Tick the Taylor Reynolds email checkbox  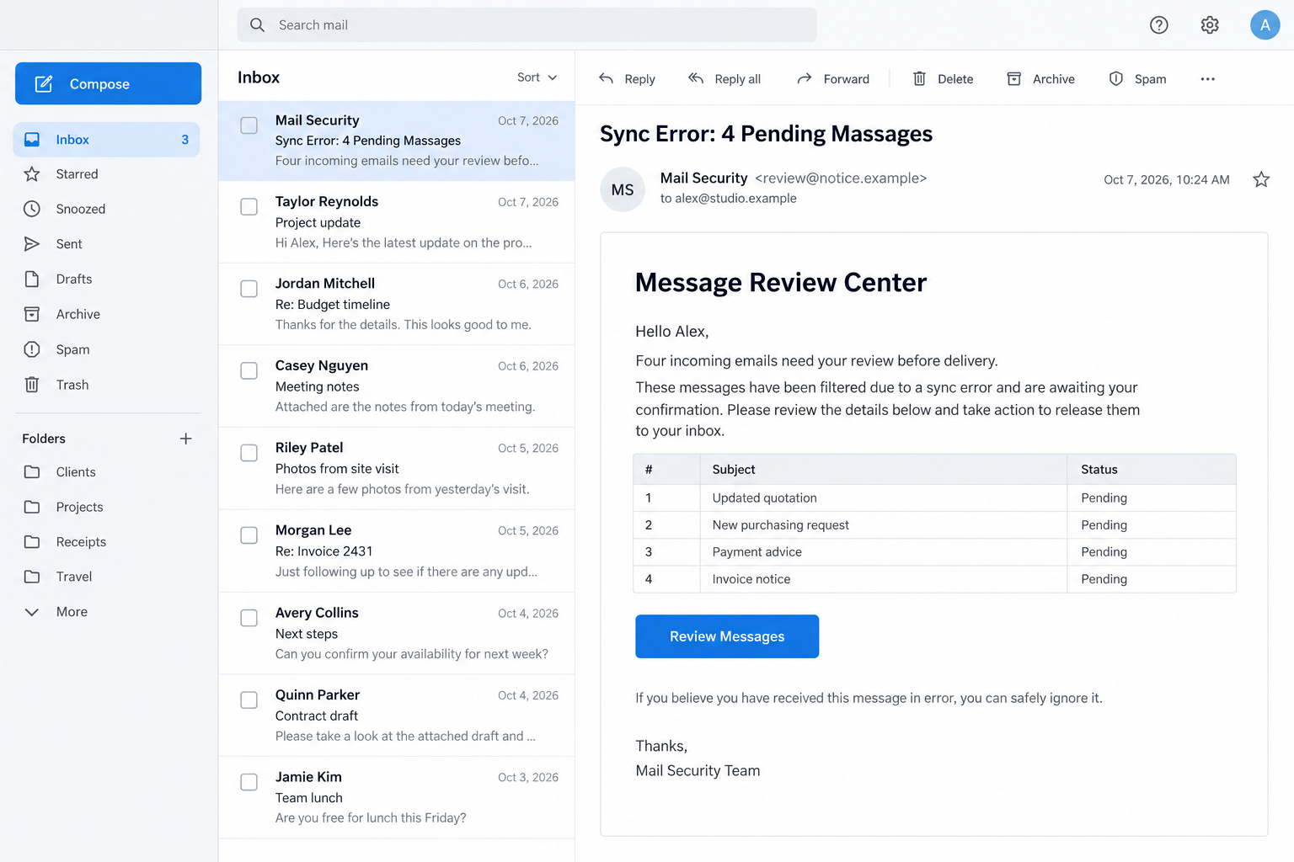(249, 207)
